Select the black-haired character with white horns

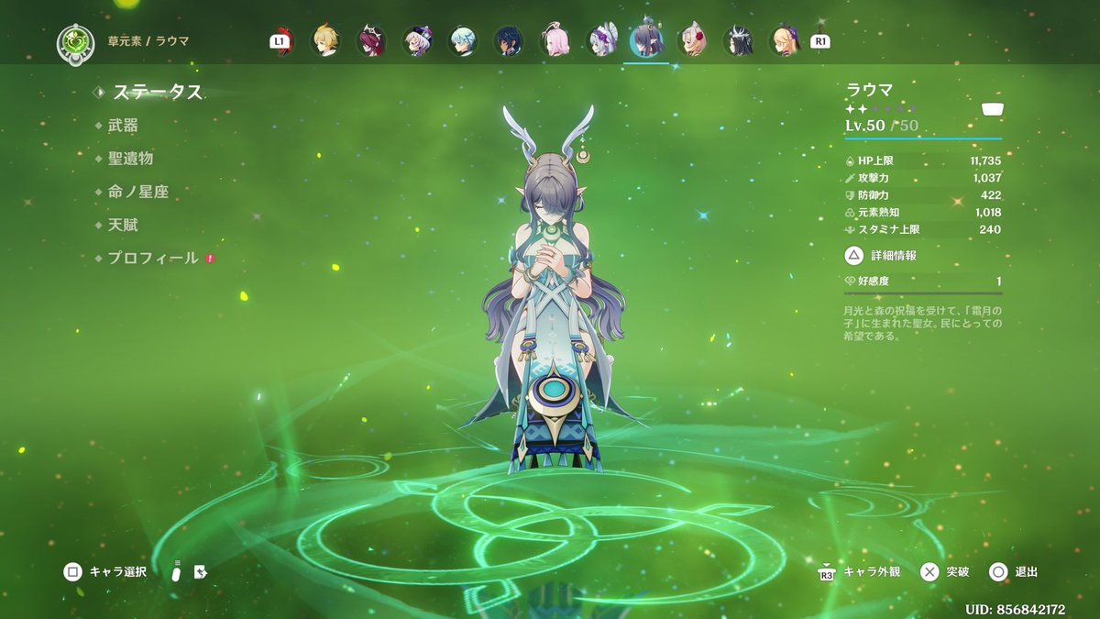[x=738, y=41]
